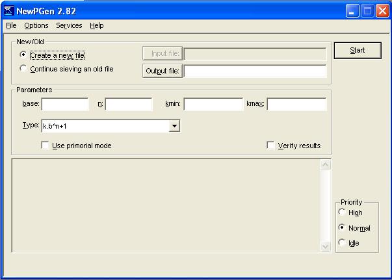Click the NewPGen title bar app icon
The height and width of the screenshot is (280, 392).
[9, 10]
